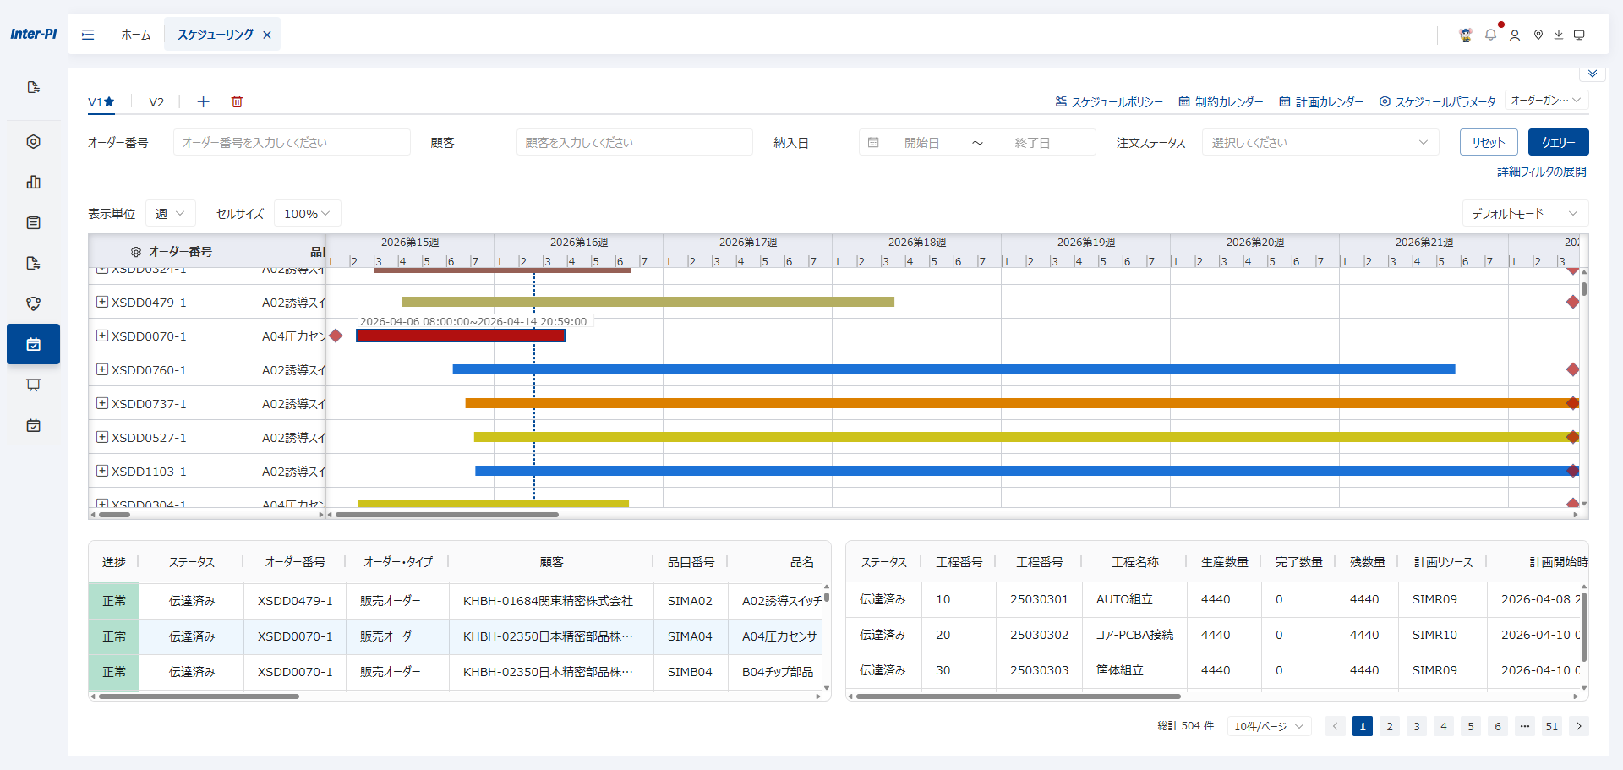Open sidebar bar chart icon
This screenshot has width=1623, height=770.
pyautogui.click(x=34, y=182)
